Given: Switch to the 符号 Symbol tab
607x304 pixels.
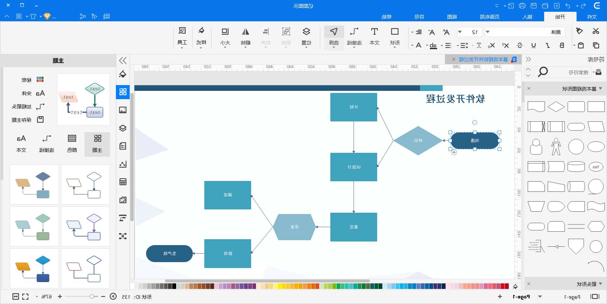Looking at the screenshot, I should [x=419, y=17].
